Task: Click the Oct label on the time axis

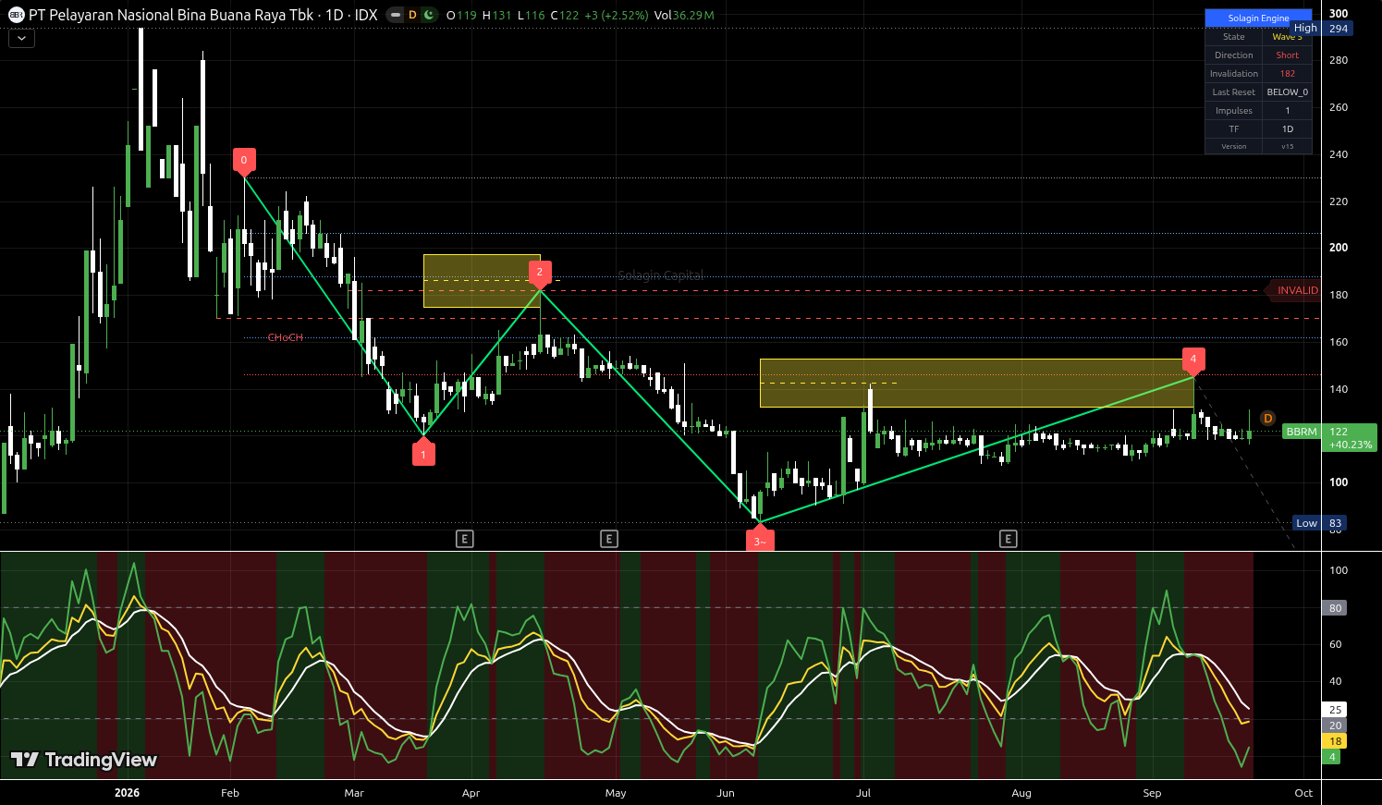Action: (1303, 793)
